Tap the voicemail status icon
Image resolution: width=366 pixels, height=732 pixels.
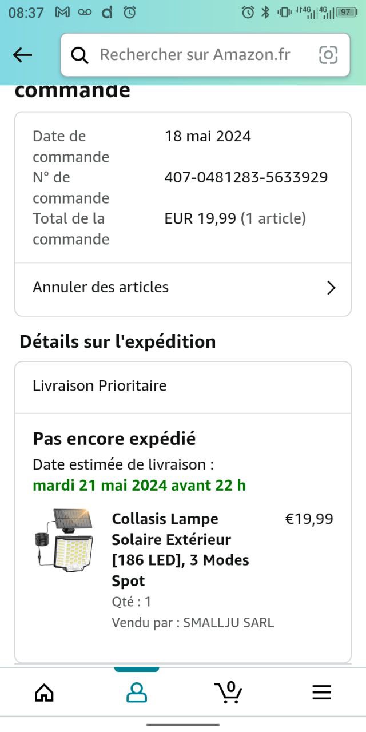pyautogui.click(x=85, y=13)
